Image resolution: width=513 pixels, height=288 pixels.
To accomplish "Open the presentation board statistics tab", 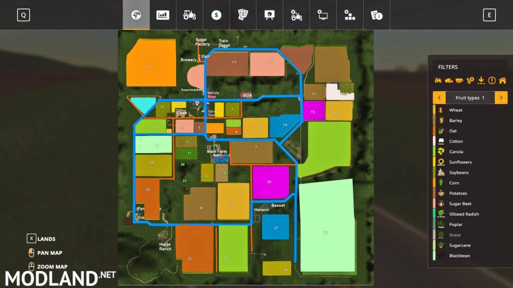I will point(270,15).
